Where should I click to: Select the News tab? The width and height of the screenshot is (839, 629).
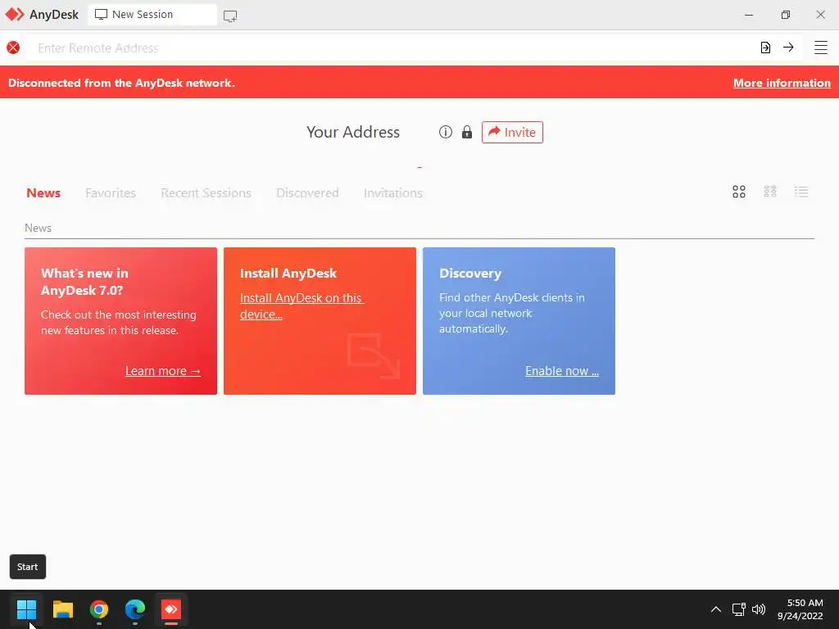tap(43, 193)
